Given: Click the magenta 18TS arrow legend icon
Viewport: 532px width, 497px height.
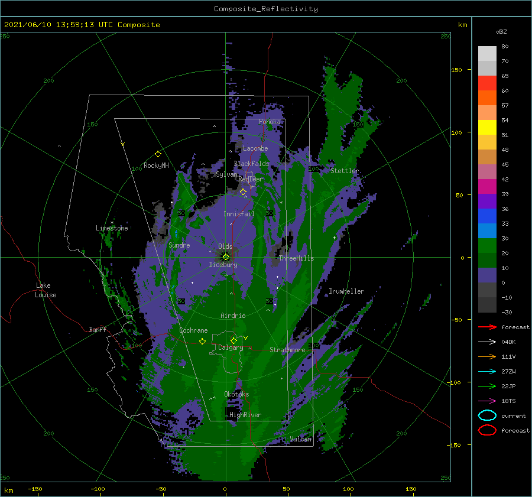Looking at the screenshot, I should coord(487,401).
